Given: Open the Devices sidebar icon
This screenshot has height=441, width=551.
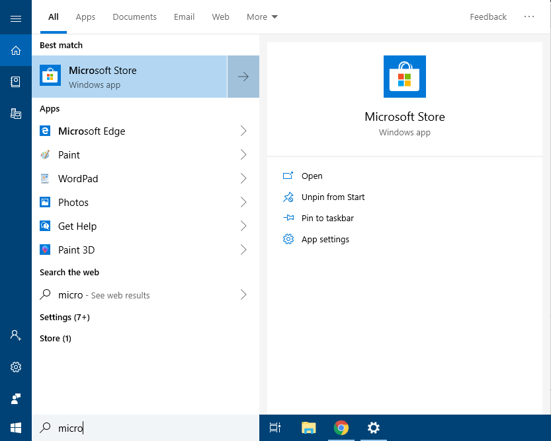Looking at the screenshot, I should (16, 114).
